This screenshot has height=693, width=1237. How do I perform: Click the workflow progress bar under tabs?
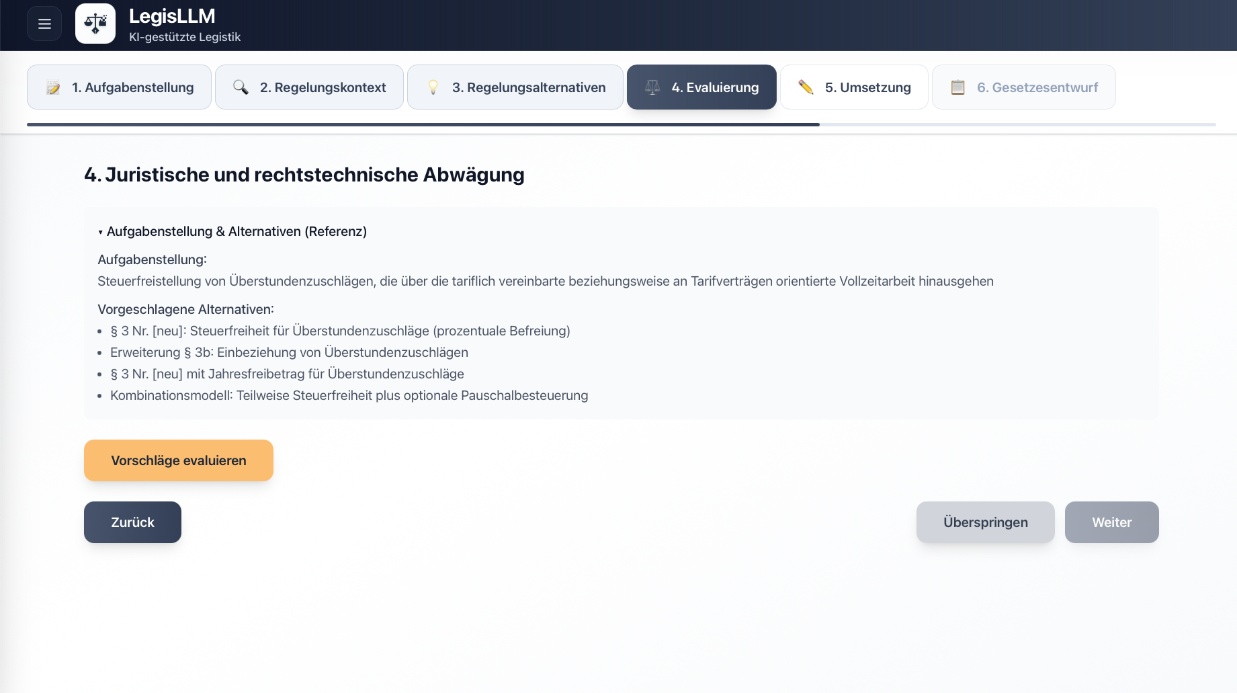[621, 124]
